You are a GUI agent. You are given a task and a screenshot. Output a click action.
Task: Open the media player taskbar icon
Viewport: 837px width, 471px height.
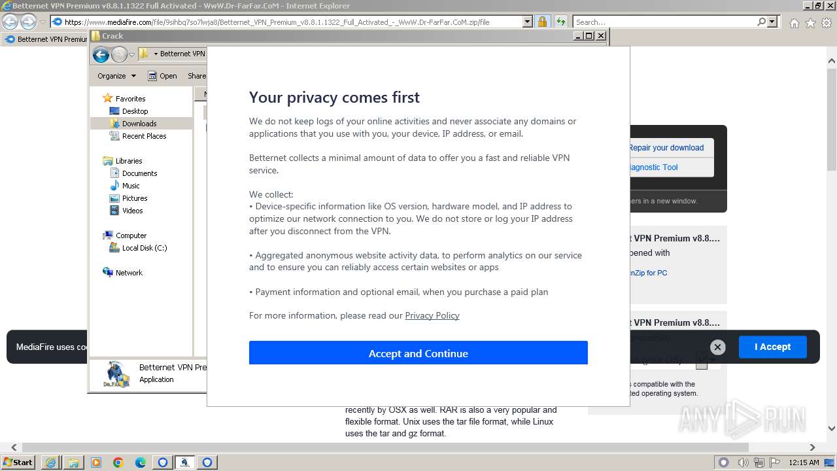[95, 462]
